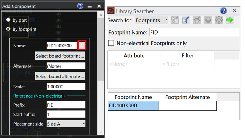Screen dimensions: 245x140
Task: Click the gray globe icon
Action: 208,20
